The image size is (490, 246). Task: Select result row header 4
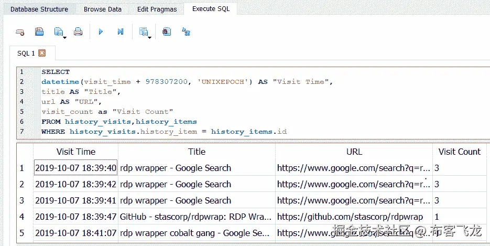click(25, 217)
